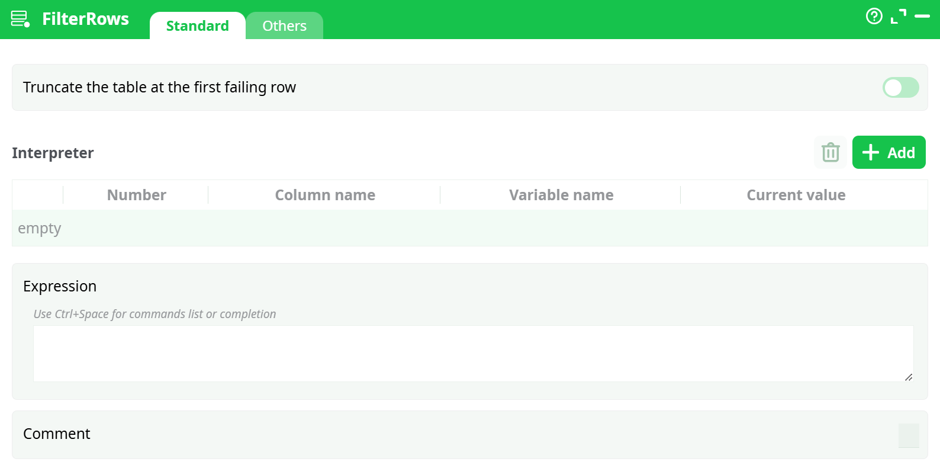
Task: Add a new interpreter variable
Action: pos(889,152)
